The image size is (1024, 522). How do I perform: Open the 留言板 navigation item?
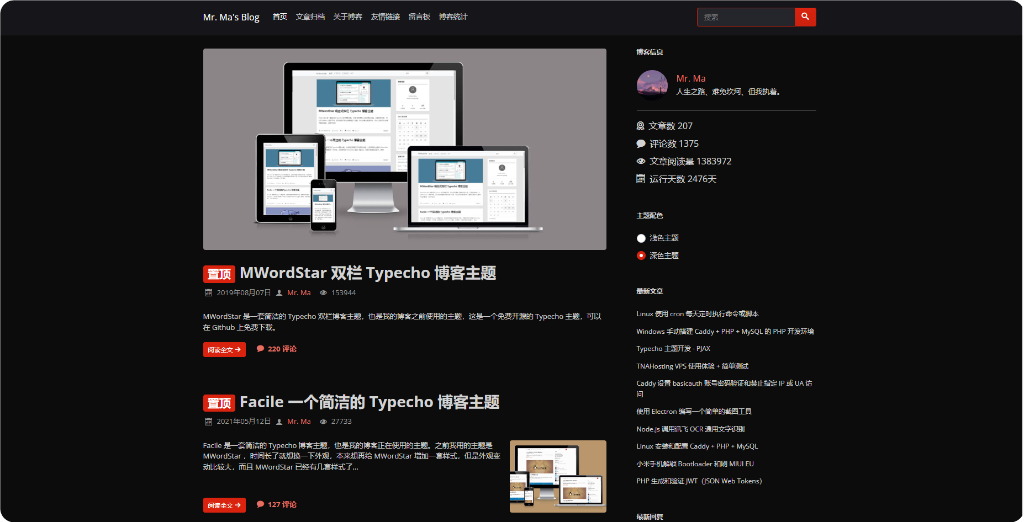pos(419,17)
